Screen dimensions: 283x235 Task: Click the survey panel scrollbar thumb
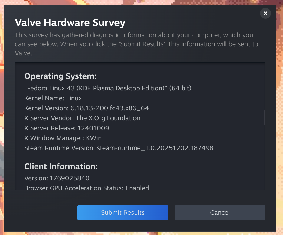click(265, 117)
